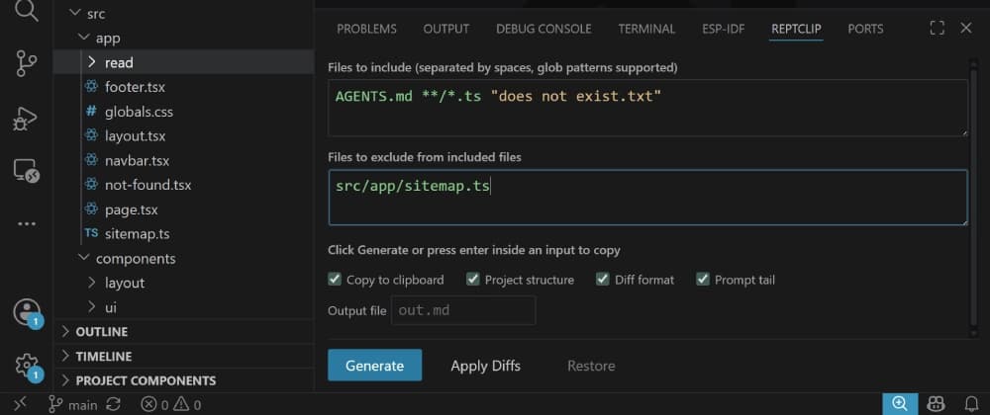Image resolution: width=990 pixels, height=415 pixels.
Task: Click the Restore button
Action: 591,366
